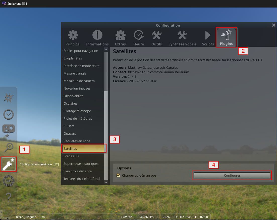The height and width of the screenshot is (220, 277).
Task: Click the Stellarium title bar icon
Action: [4, 4]
